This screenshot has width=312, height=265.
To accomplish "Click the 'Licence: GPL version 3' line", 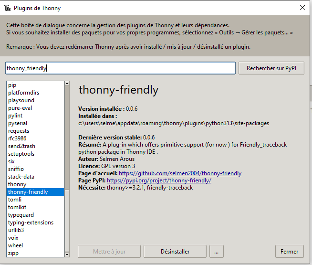I will 107,166.
